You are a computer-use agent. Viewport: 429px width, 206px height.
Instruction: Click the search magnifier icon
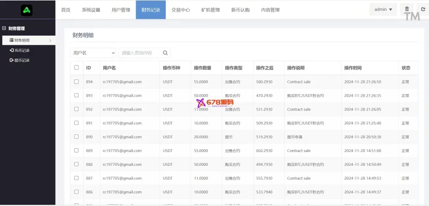(x=165, y=53)
